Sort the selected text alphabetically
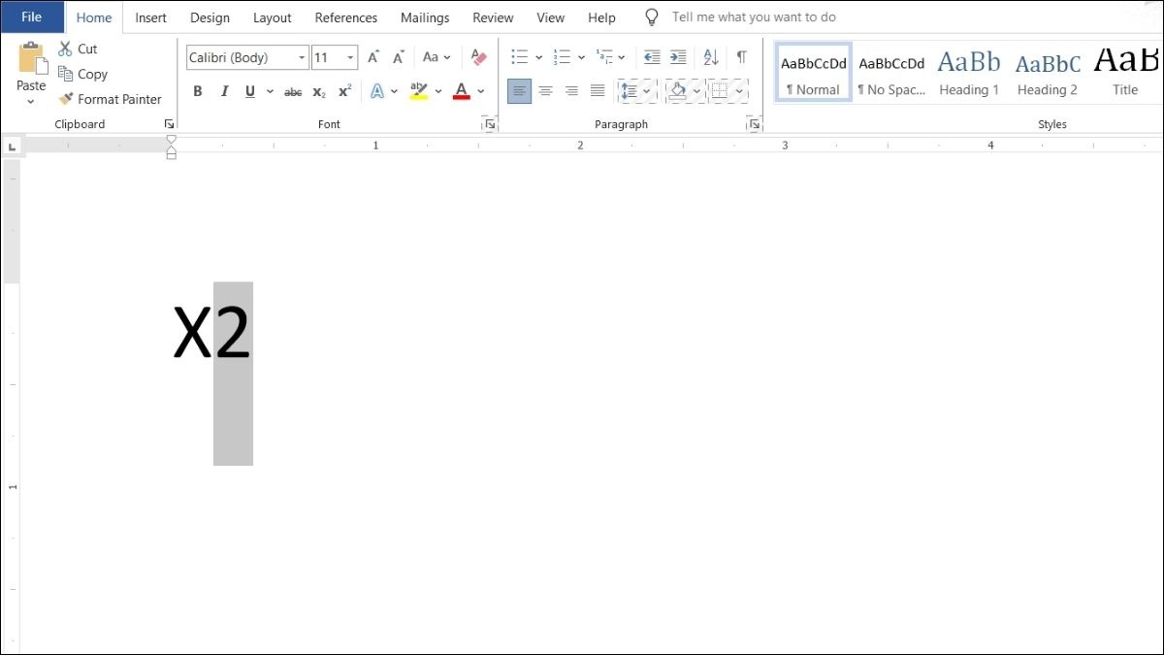Viewport: 1164px width, 655px height. tap(711, 57)
